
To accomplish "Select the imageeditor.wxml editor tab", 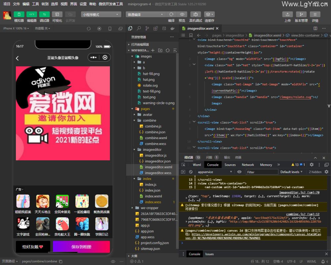I will [200, 28].
